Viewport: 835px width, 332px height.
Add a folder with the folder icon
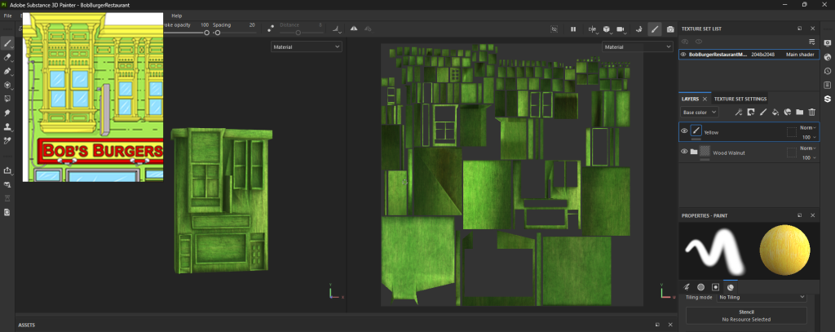coord(799,112)
